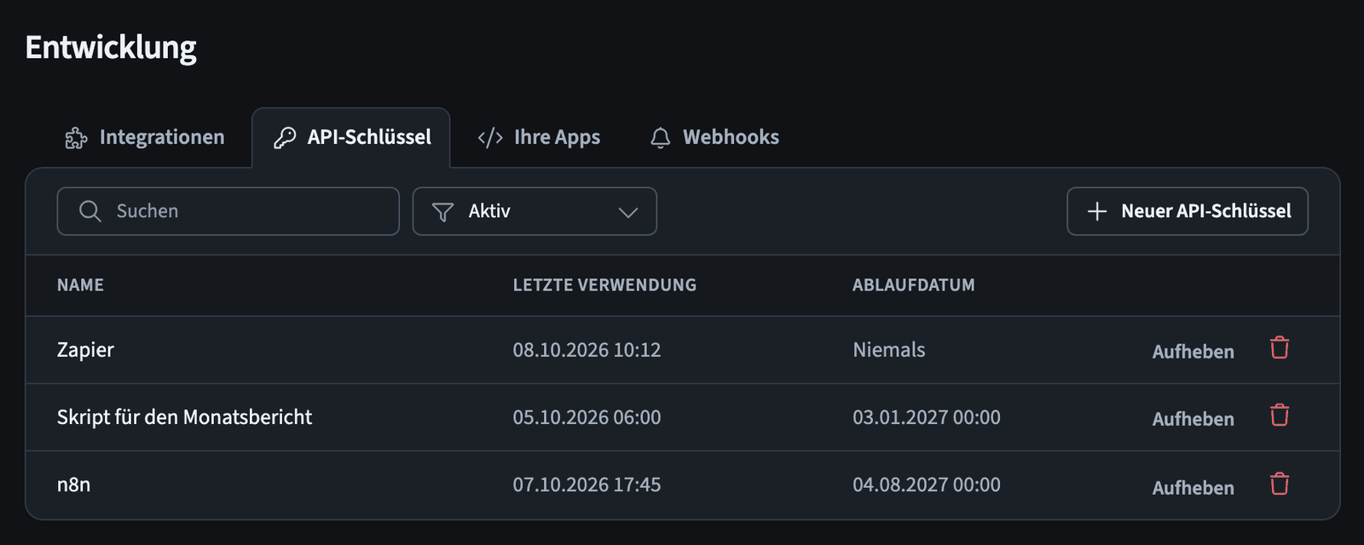Click the bell icon of Webhooks

click(661, 138)
